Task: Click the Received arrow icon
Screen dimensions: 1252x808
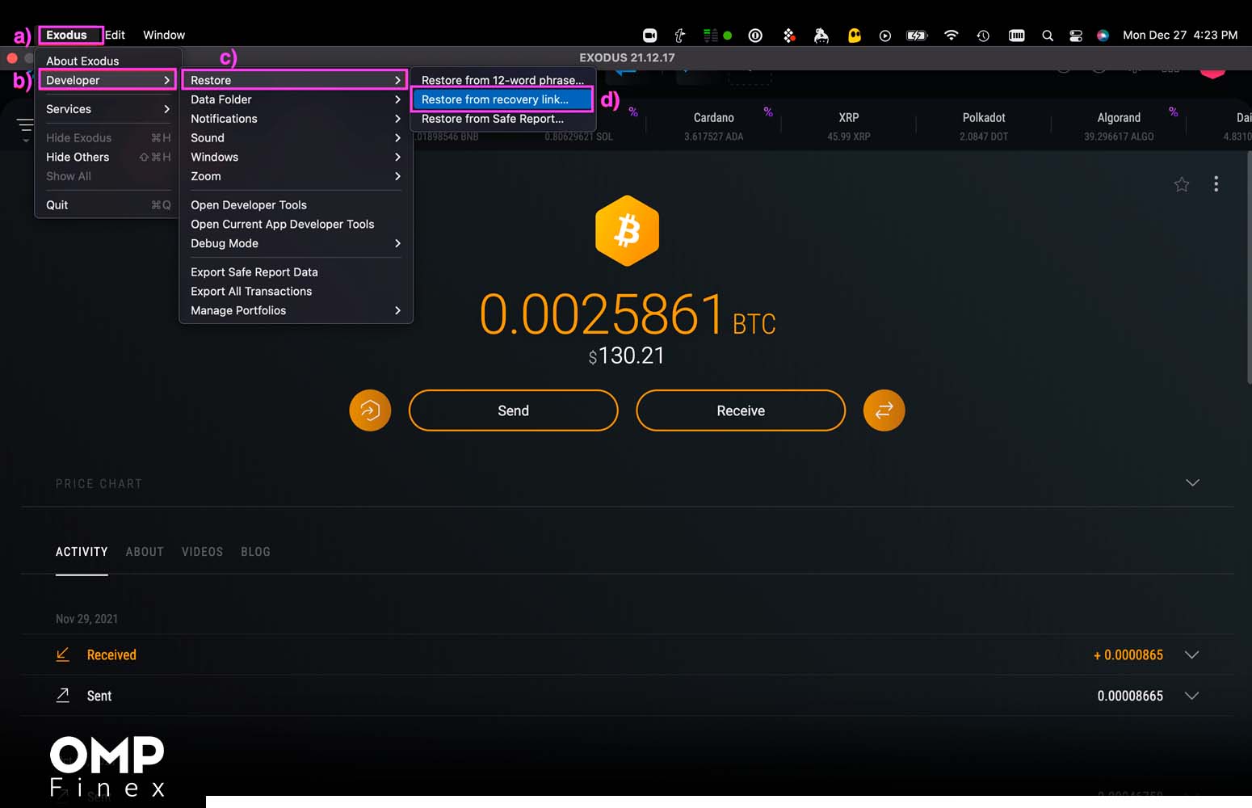Action: coord(62,654)
